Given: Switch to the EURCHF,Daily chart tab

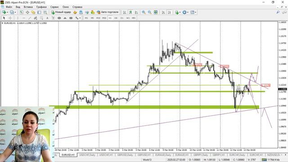Looking at the screenshot, I should pyautogui.click(x=237, y=155).
